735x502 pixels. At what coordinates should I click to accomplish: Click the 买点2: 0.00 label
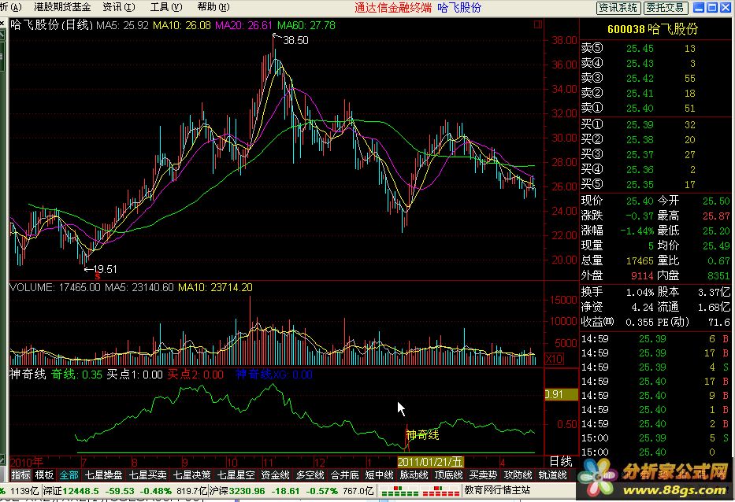point(195,375)
